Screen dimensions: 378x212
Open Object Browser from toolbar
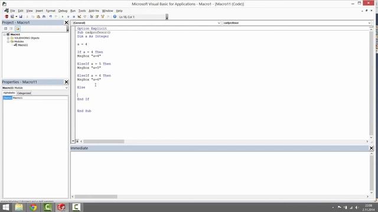(103, 16)
